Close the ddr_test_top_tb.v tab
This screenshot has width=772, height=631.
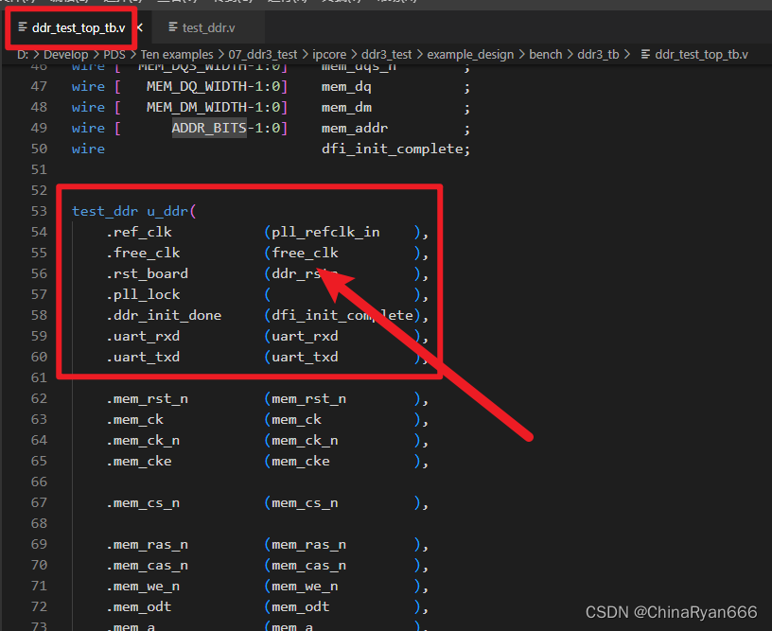point(140,27)
